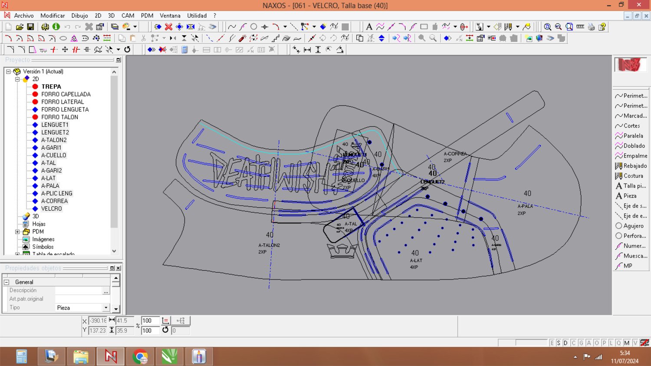Click the New document icon
The width and height of the screenshot is (651, 366).
(8, 26)
